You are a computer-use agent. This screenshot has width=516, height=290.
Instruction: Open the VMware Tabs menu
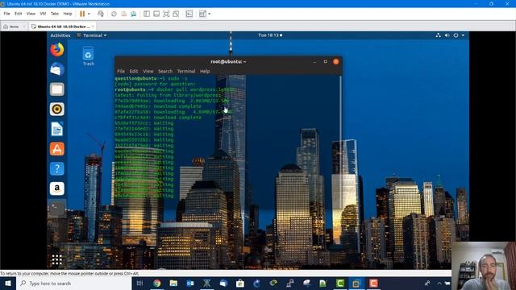point(55,14)
